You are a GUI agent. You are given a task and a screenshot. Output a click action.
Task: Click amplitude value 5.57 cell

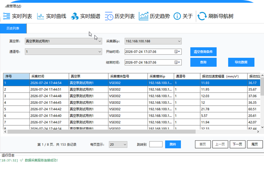224,116
